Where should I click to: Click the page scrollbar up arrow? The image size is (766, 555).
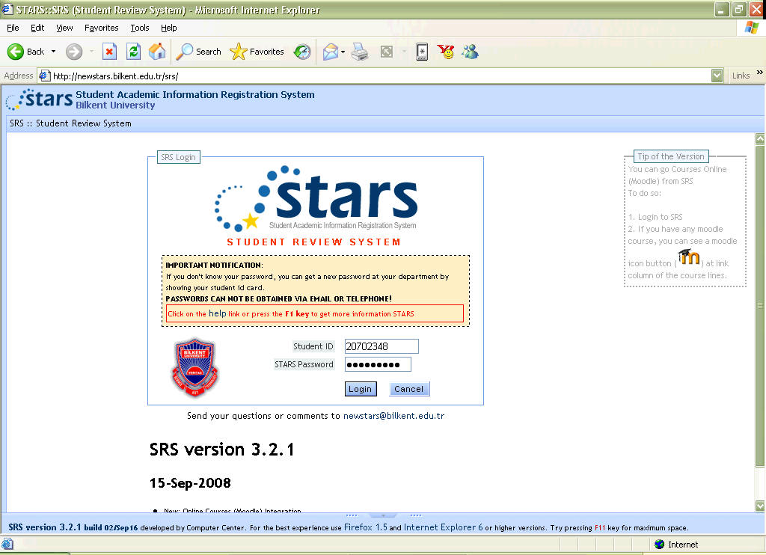pos(760,139)
